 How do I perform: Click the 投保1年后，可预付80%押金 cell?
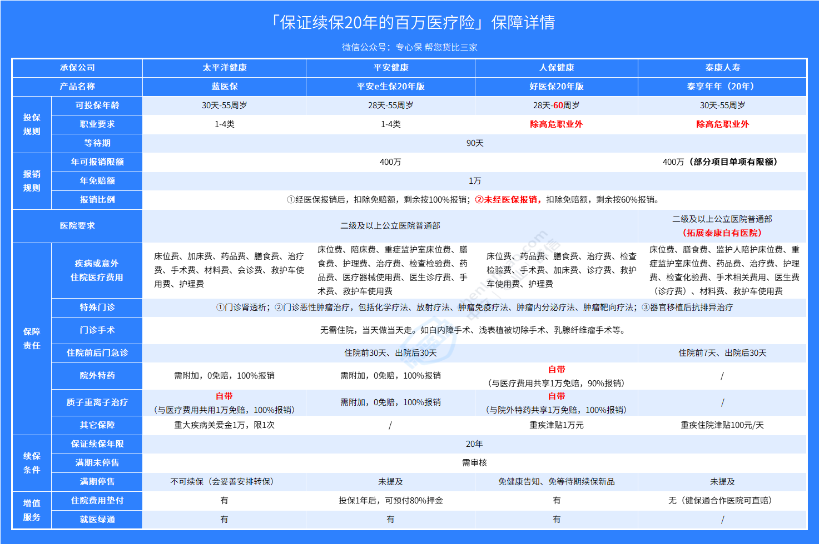point(391,501)
